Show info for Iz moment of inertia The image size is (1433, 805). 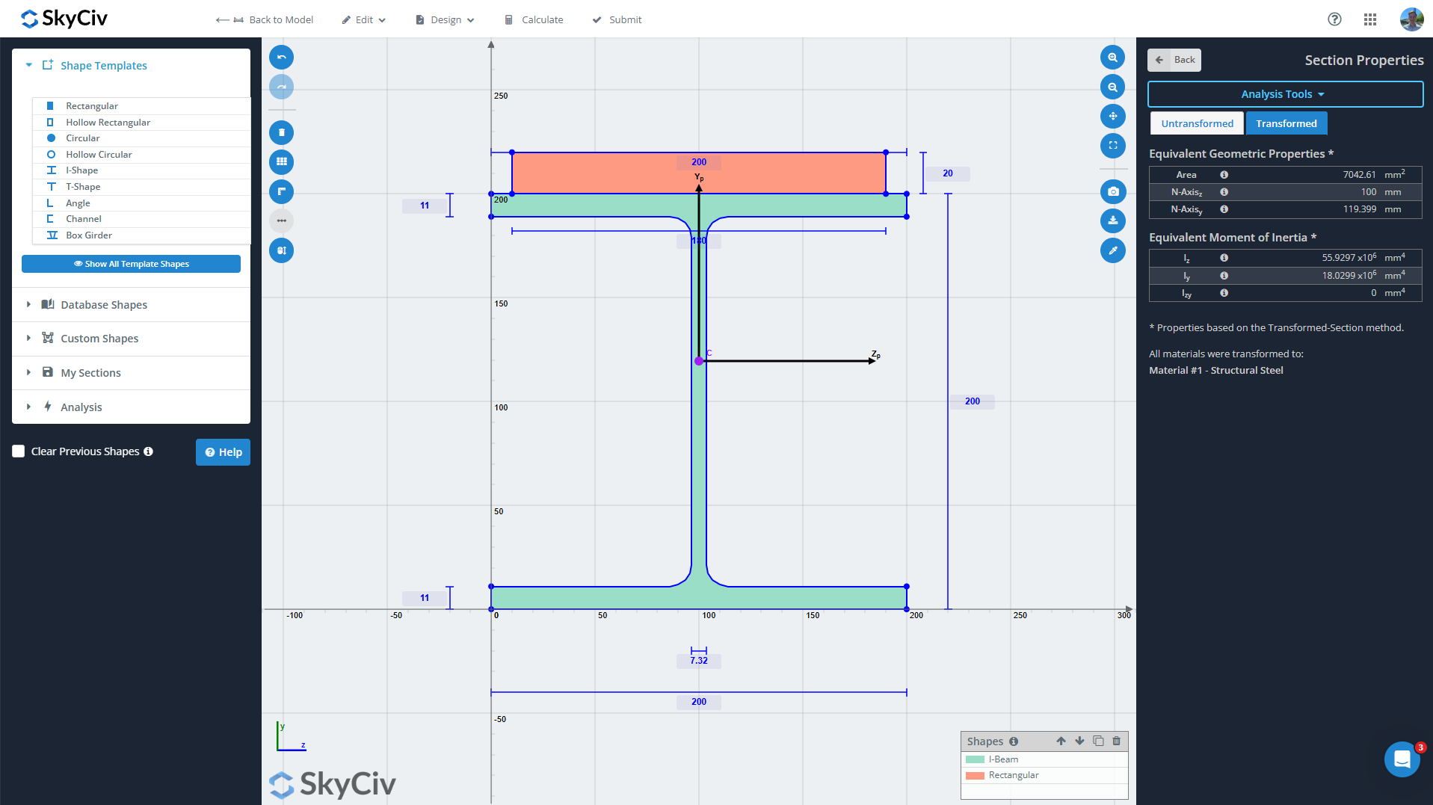1224,258
